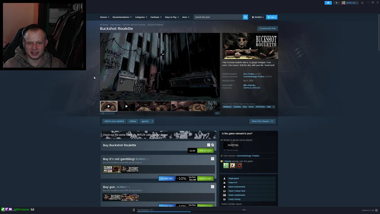
Task: Open the red ring friend avatar
Action: (x=239, y=166)
